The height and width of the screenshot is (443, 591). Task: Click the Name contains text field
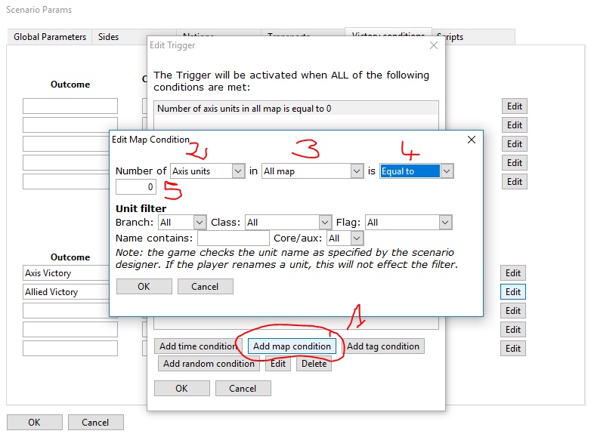(x=233, y=238)
